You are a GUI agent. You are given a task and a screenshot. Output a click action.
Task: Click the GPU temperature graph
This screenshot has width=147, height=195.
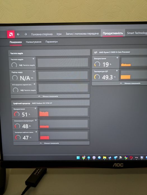[64, 135]
